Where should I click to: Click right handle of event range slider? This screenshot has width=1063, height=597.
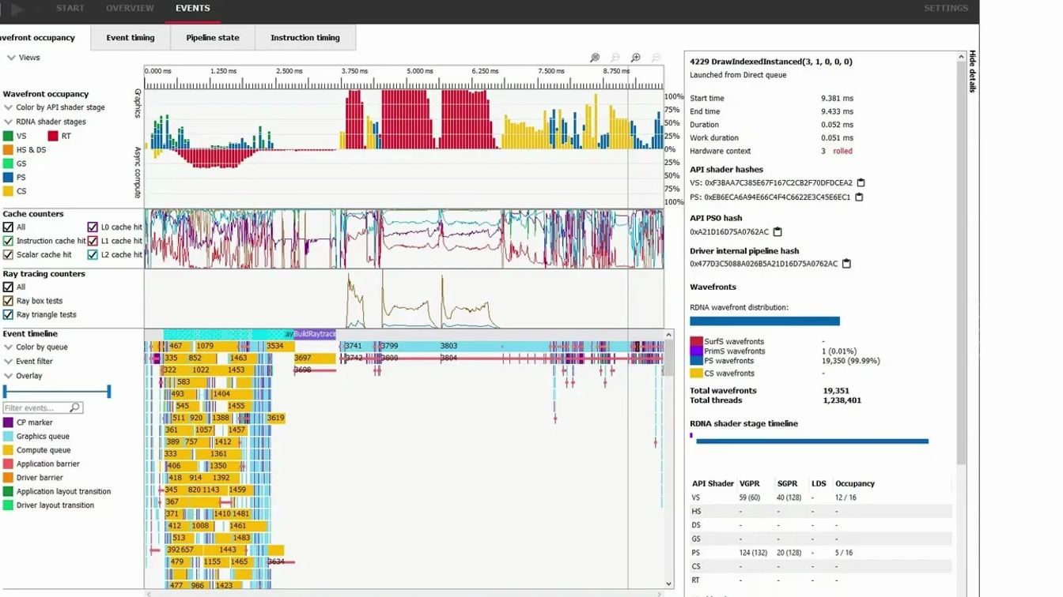coord(109,392)
